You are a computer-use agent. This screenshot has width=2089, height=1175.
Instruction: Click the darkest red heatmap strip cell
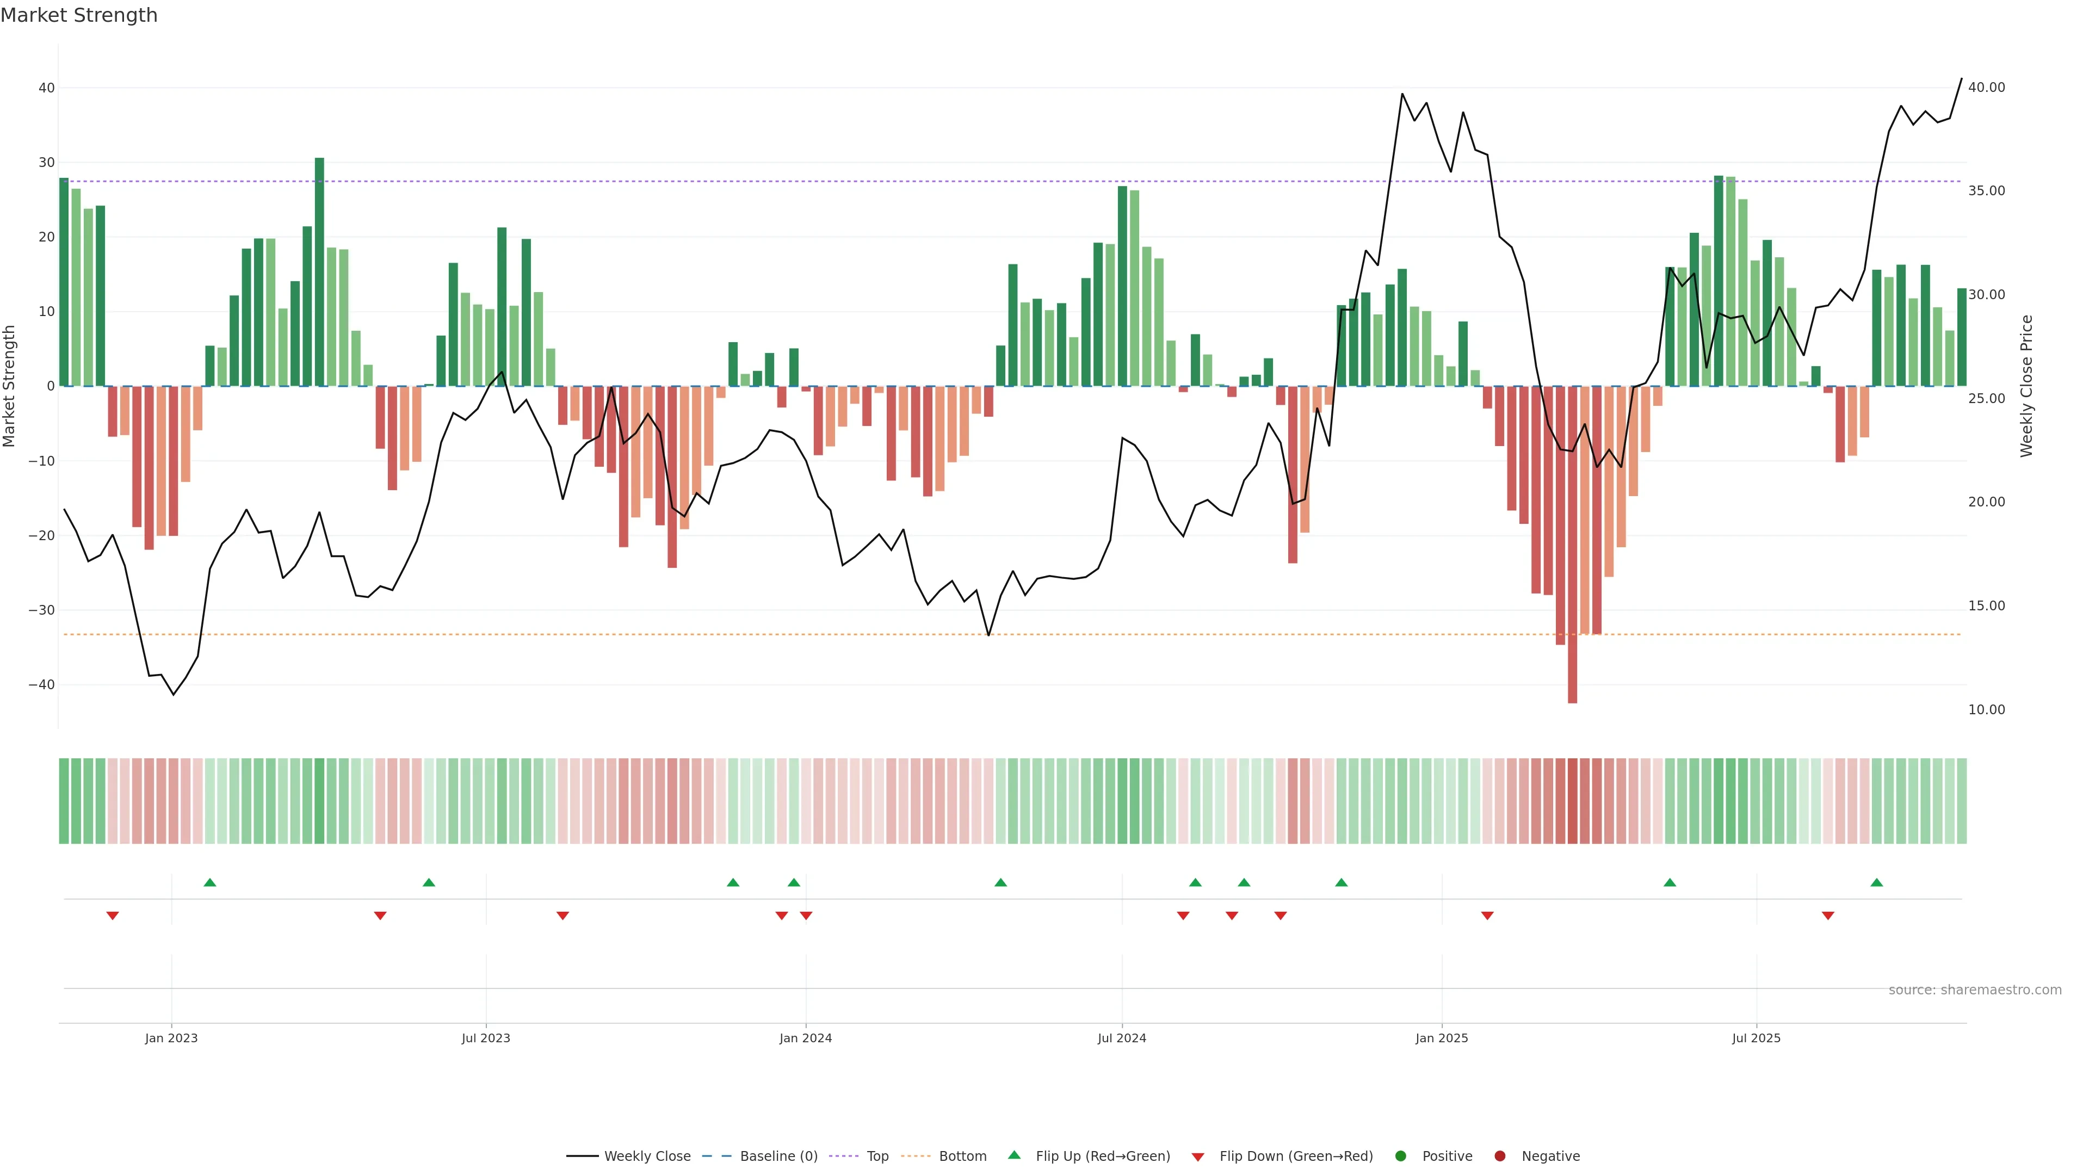coord(1572,801)
